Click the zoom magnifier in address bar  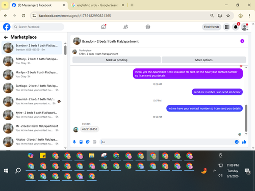[212, 16]
